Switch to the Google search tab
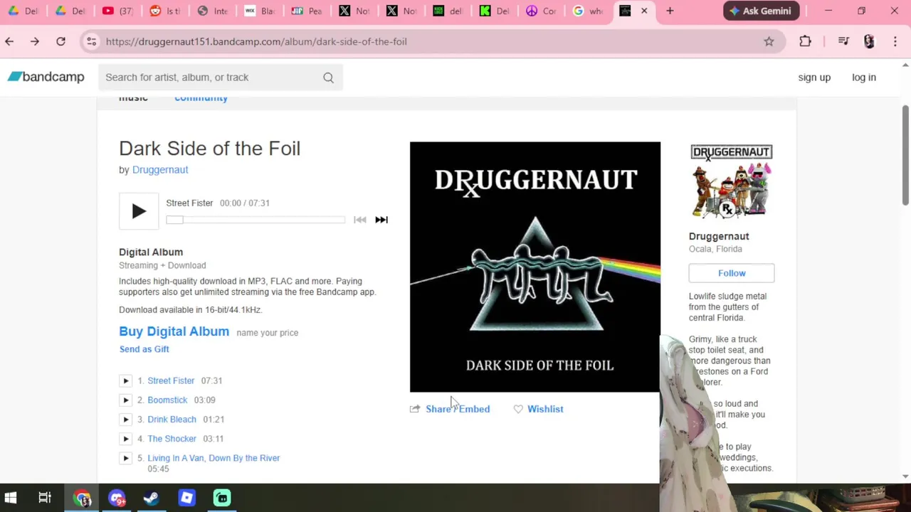The width and height of the screenshot is (911, 512). pyautogui.click(x=587, y=11)
